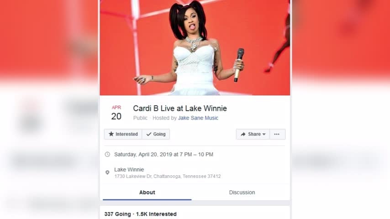Switch to the Discussion tab

click(x=242, y=193)
